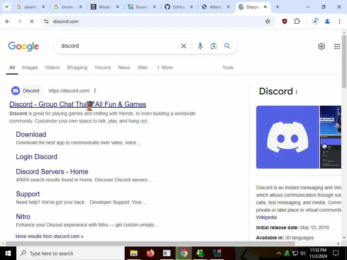
Task: Open File Explorer from taskbar
Action: 134,253
